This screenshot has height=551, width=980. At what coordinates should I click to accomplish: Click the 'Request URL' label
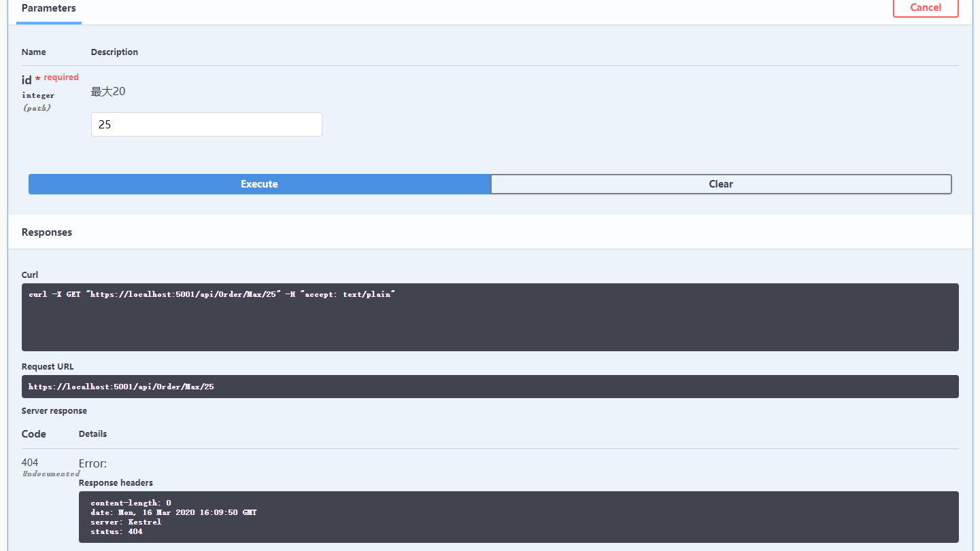pyautogui.click(x=48, y=367)
